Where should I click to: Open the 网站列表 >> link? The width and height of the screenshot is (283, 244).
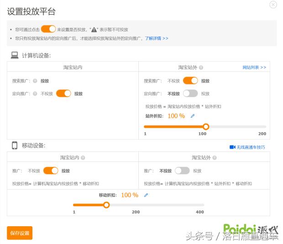(254, 67)
